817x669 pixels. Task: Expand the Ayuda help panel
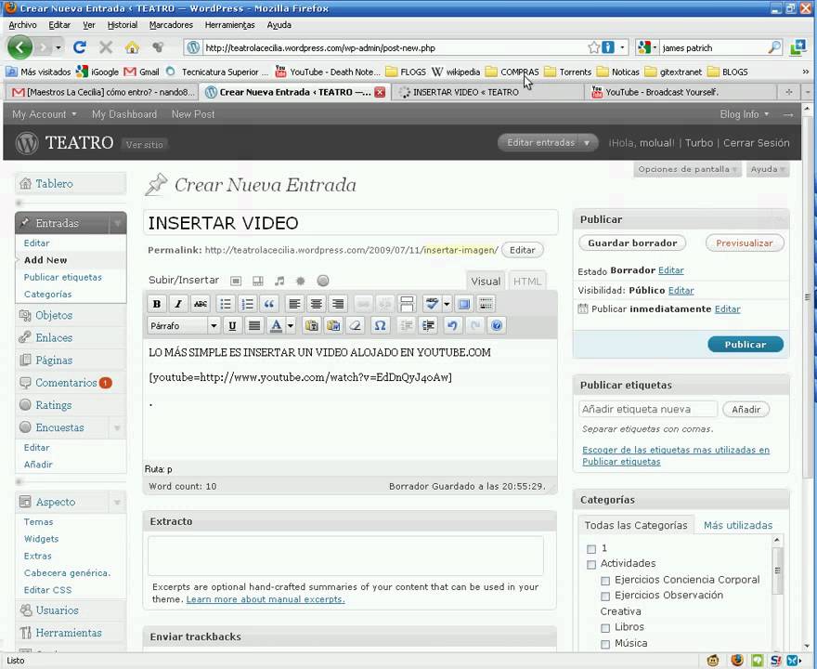768,169
